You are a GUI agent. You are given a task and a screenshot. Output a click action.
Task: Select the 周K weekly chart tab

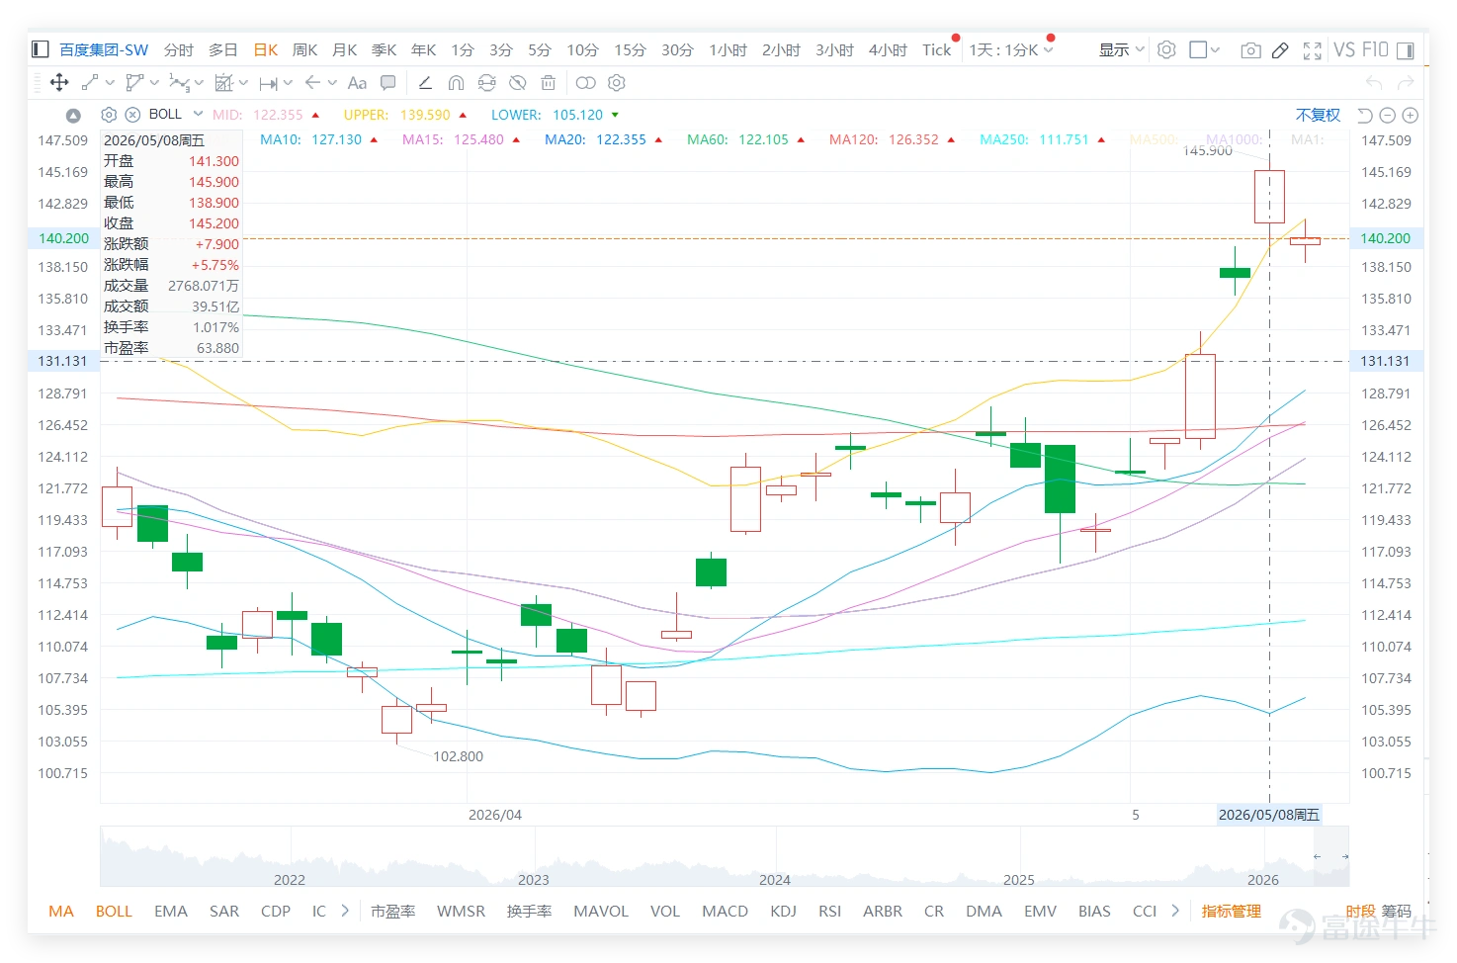[304, 49]
